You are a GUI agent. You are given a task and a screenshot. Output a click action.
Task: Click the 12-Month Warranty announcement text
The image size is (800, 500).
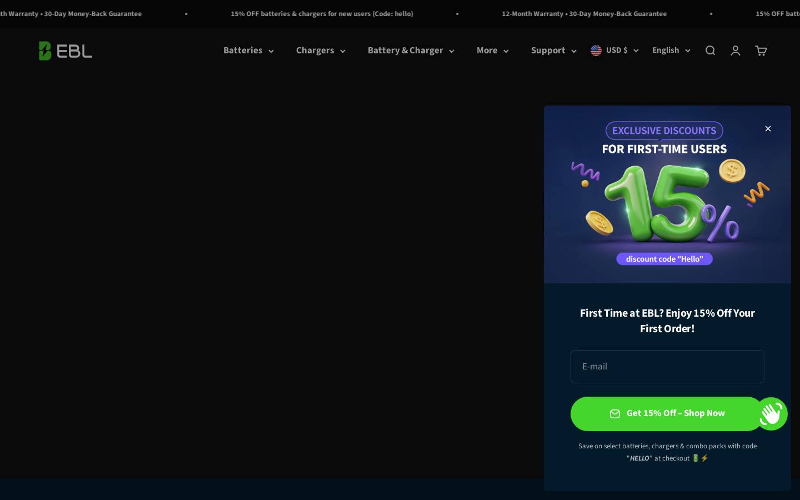click(584, 14)
